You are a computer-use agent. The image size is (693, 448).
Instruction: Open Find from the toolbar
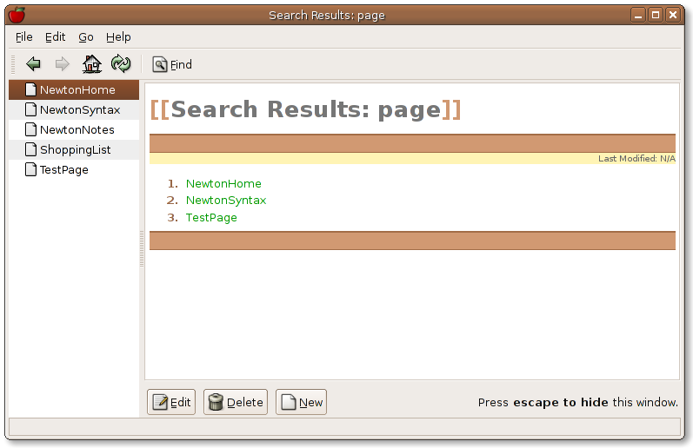click(x=172, y=64)
